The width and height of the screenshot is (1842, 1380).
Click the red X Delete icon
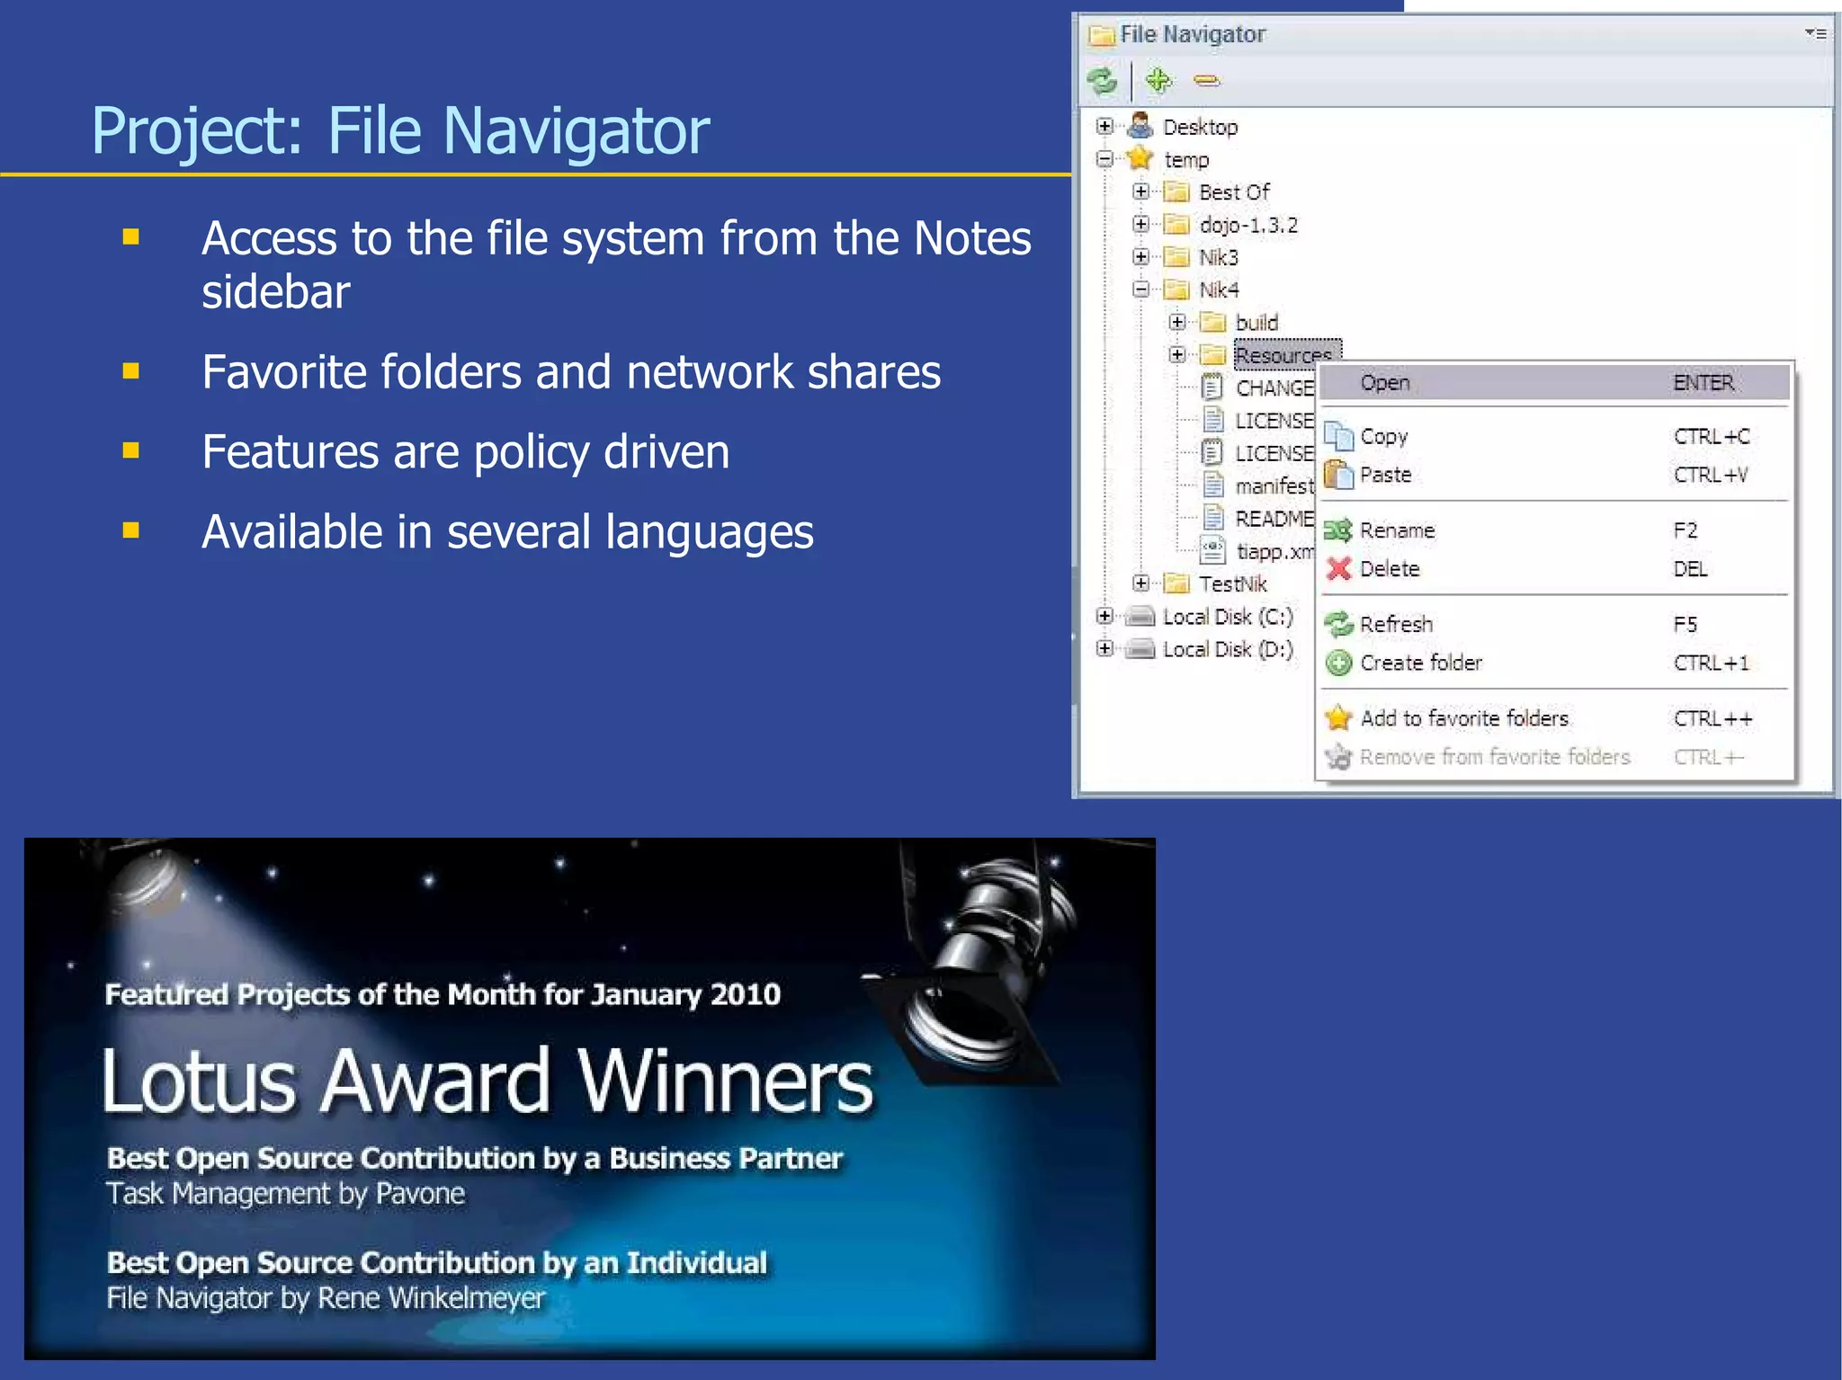pos(1339,568)
